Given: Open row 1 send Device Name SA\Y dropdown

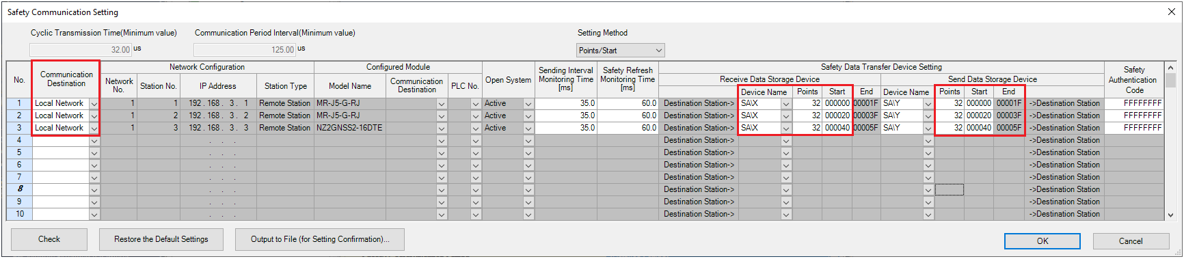Looking at the screenshot, I should click(x=928, y=104).
